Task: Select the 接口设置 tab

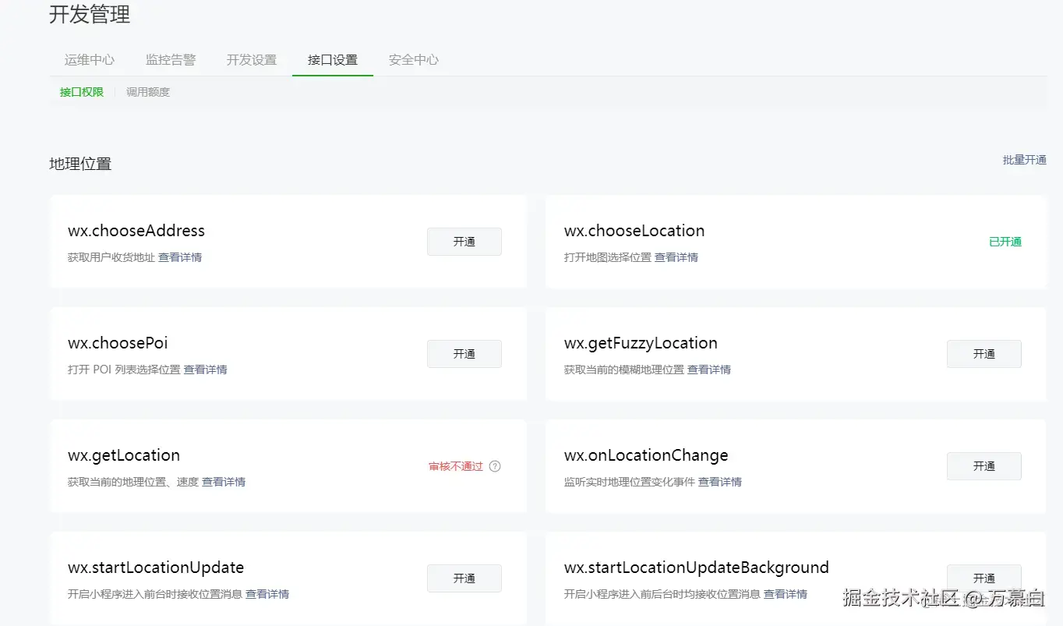Action: (x=333, y=60)
